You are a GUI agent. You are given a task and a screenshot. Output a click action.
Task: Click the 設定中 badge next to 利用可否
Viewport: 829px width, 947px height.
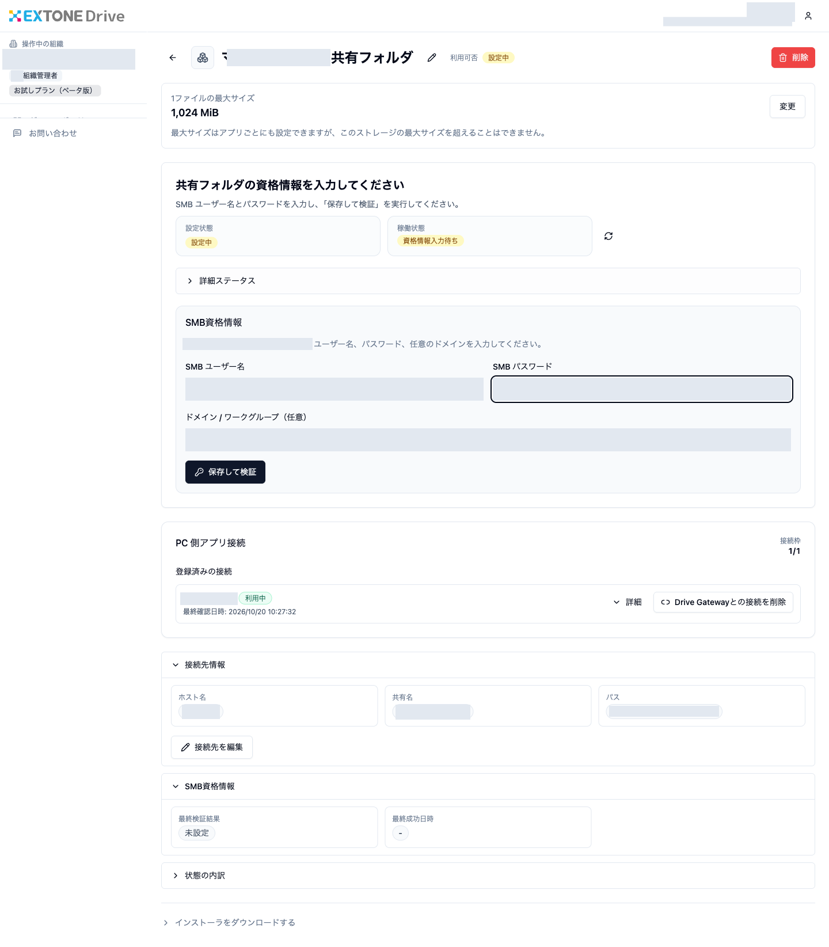499,58
